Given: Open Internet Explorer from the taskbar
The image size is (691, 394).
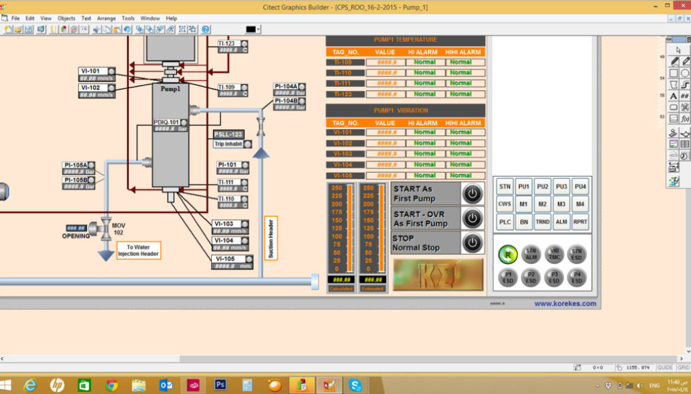Looking at the screenshot, I should [30, 385].
